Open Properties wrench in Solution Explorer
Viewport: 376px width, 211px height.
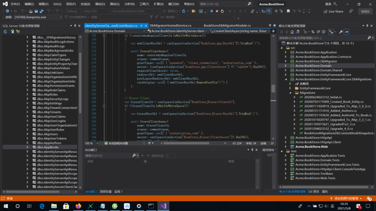pos(341,32)
